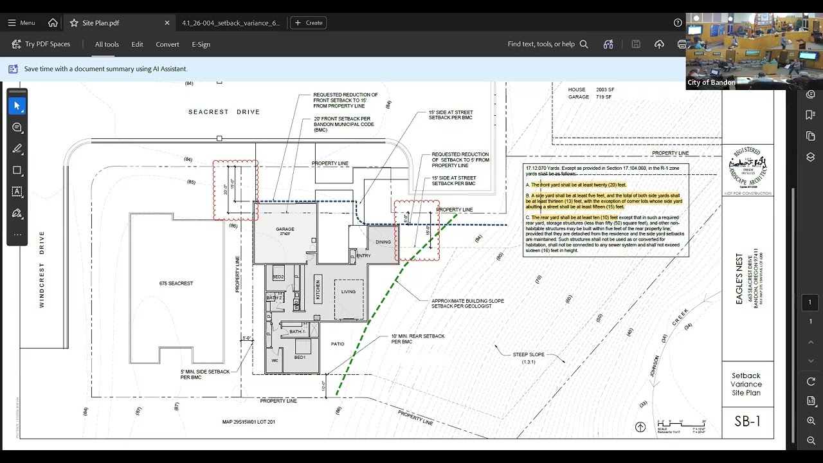Click the City of Bandon video thumbnail
Image resolution: width=823 pixels, height=463 pixels.
click(754, 51)
